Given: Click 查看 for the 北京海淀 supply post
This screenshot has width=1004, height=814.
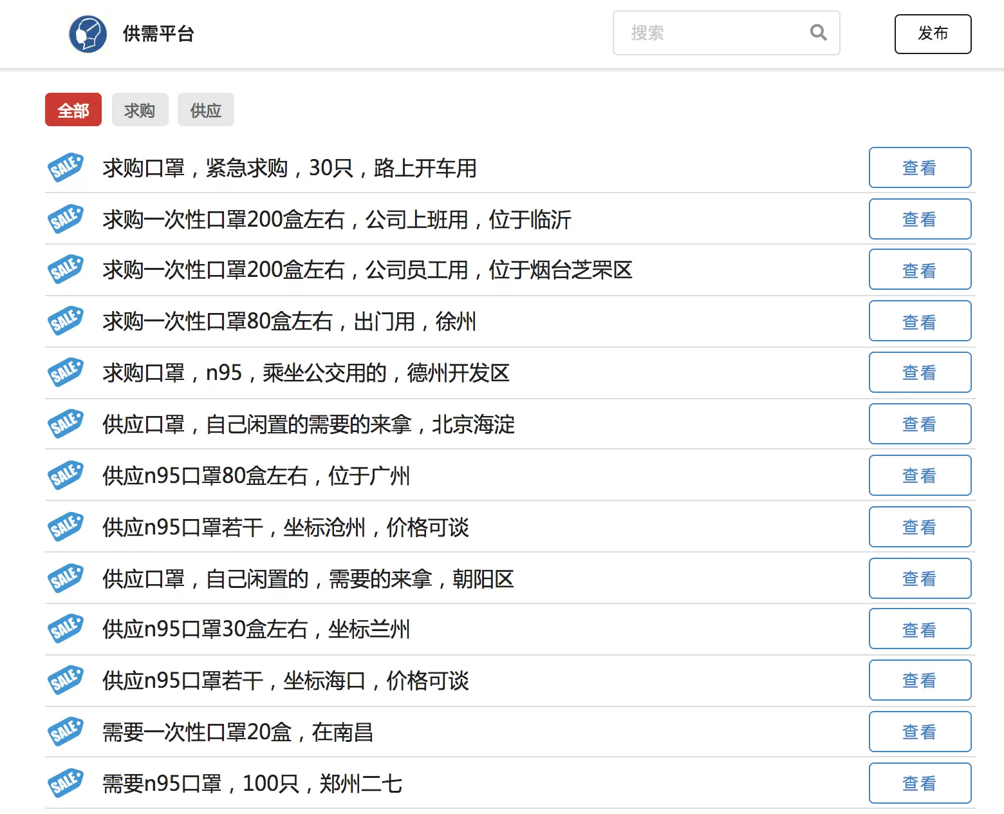Looking at the screenshot, I should pyautogui.click(x=920, y=424).
